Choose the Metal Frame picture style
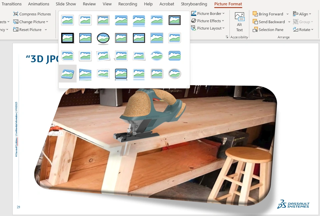Screen dimensions: 320x216 click(x=103, y=20)
